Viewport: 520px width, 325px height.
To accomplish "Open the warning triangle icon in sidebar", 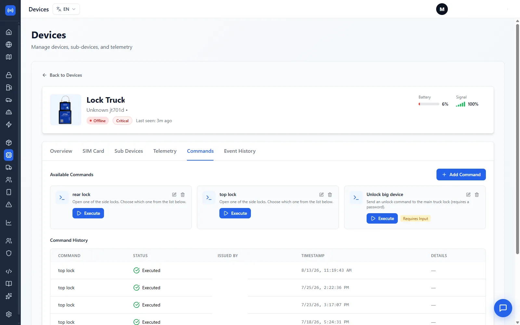I will tap(9, 204).
